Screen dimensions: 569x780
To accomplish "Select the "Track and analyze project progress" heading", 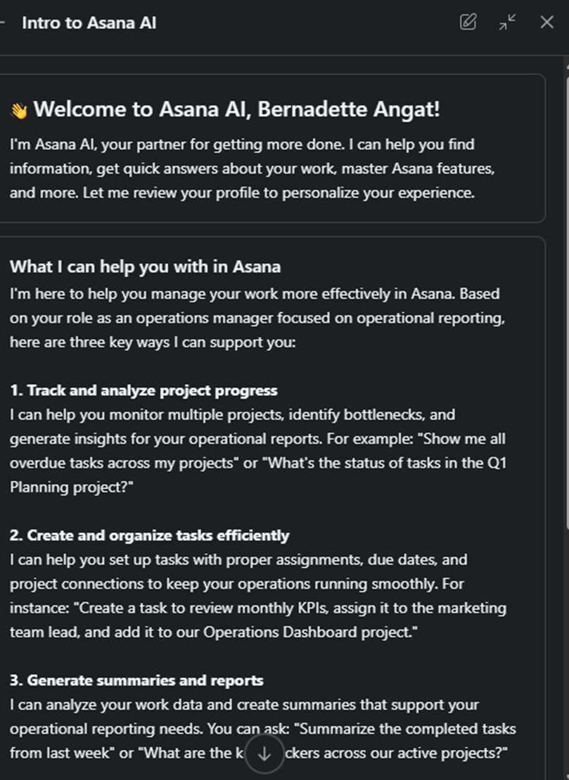I will tap(143, 390).
